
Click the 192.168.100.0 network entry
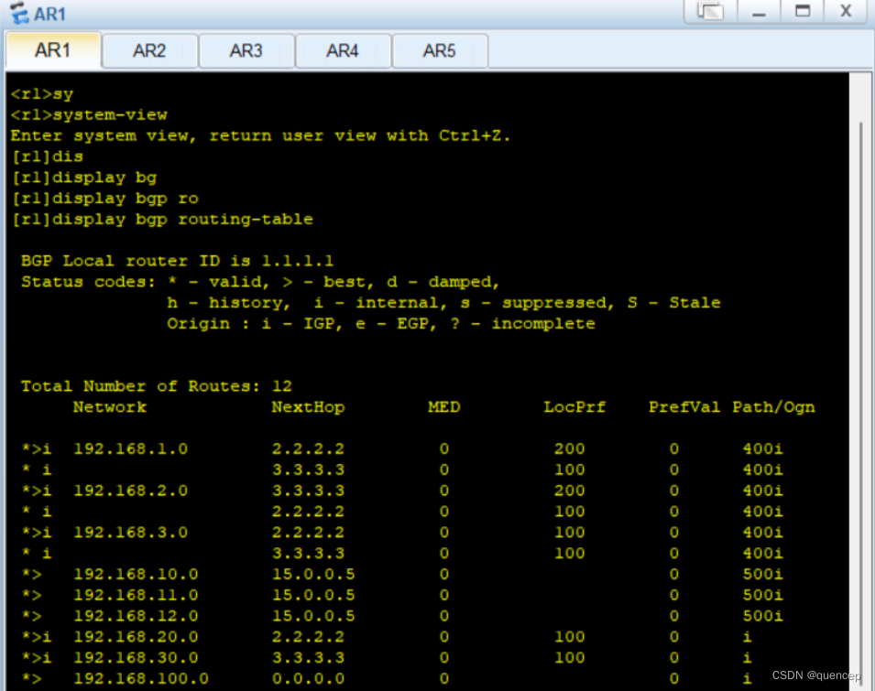(x=141, y=678)
